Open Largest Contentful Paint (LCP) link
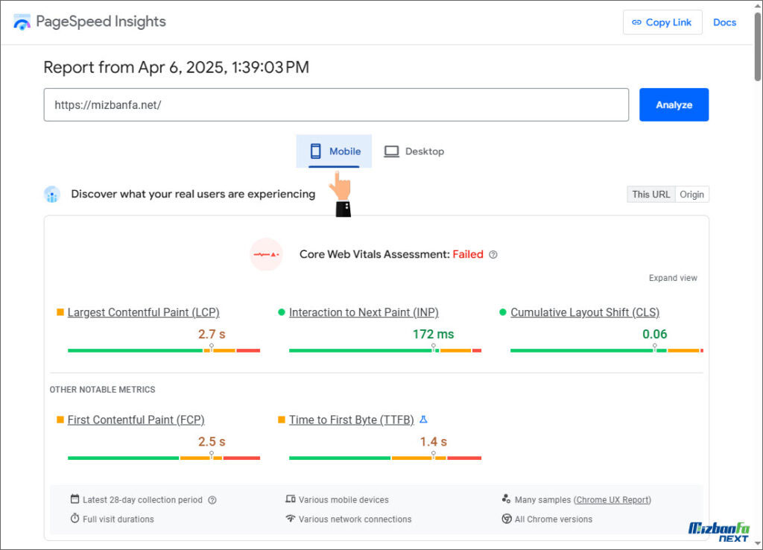This screenshot has height=550, width=763. [144, 312]
